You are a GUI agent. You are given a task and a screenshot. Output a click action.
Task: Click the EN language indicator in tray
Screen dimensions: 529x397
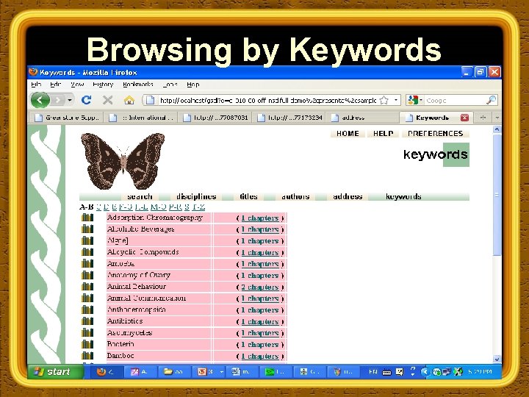point(373,372)
